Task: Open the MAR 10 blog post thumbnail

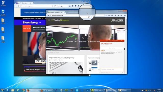Action: pos(94,63)
